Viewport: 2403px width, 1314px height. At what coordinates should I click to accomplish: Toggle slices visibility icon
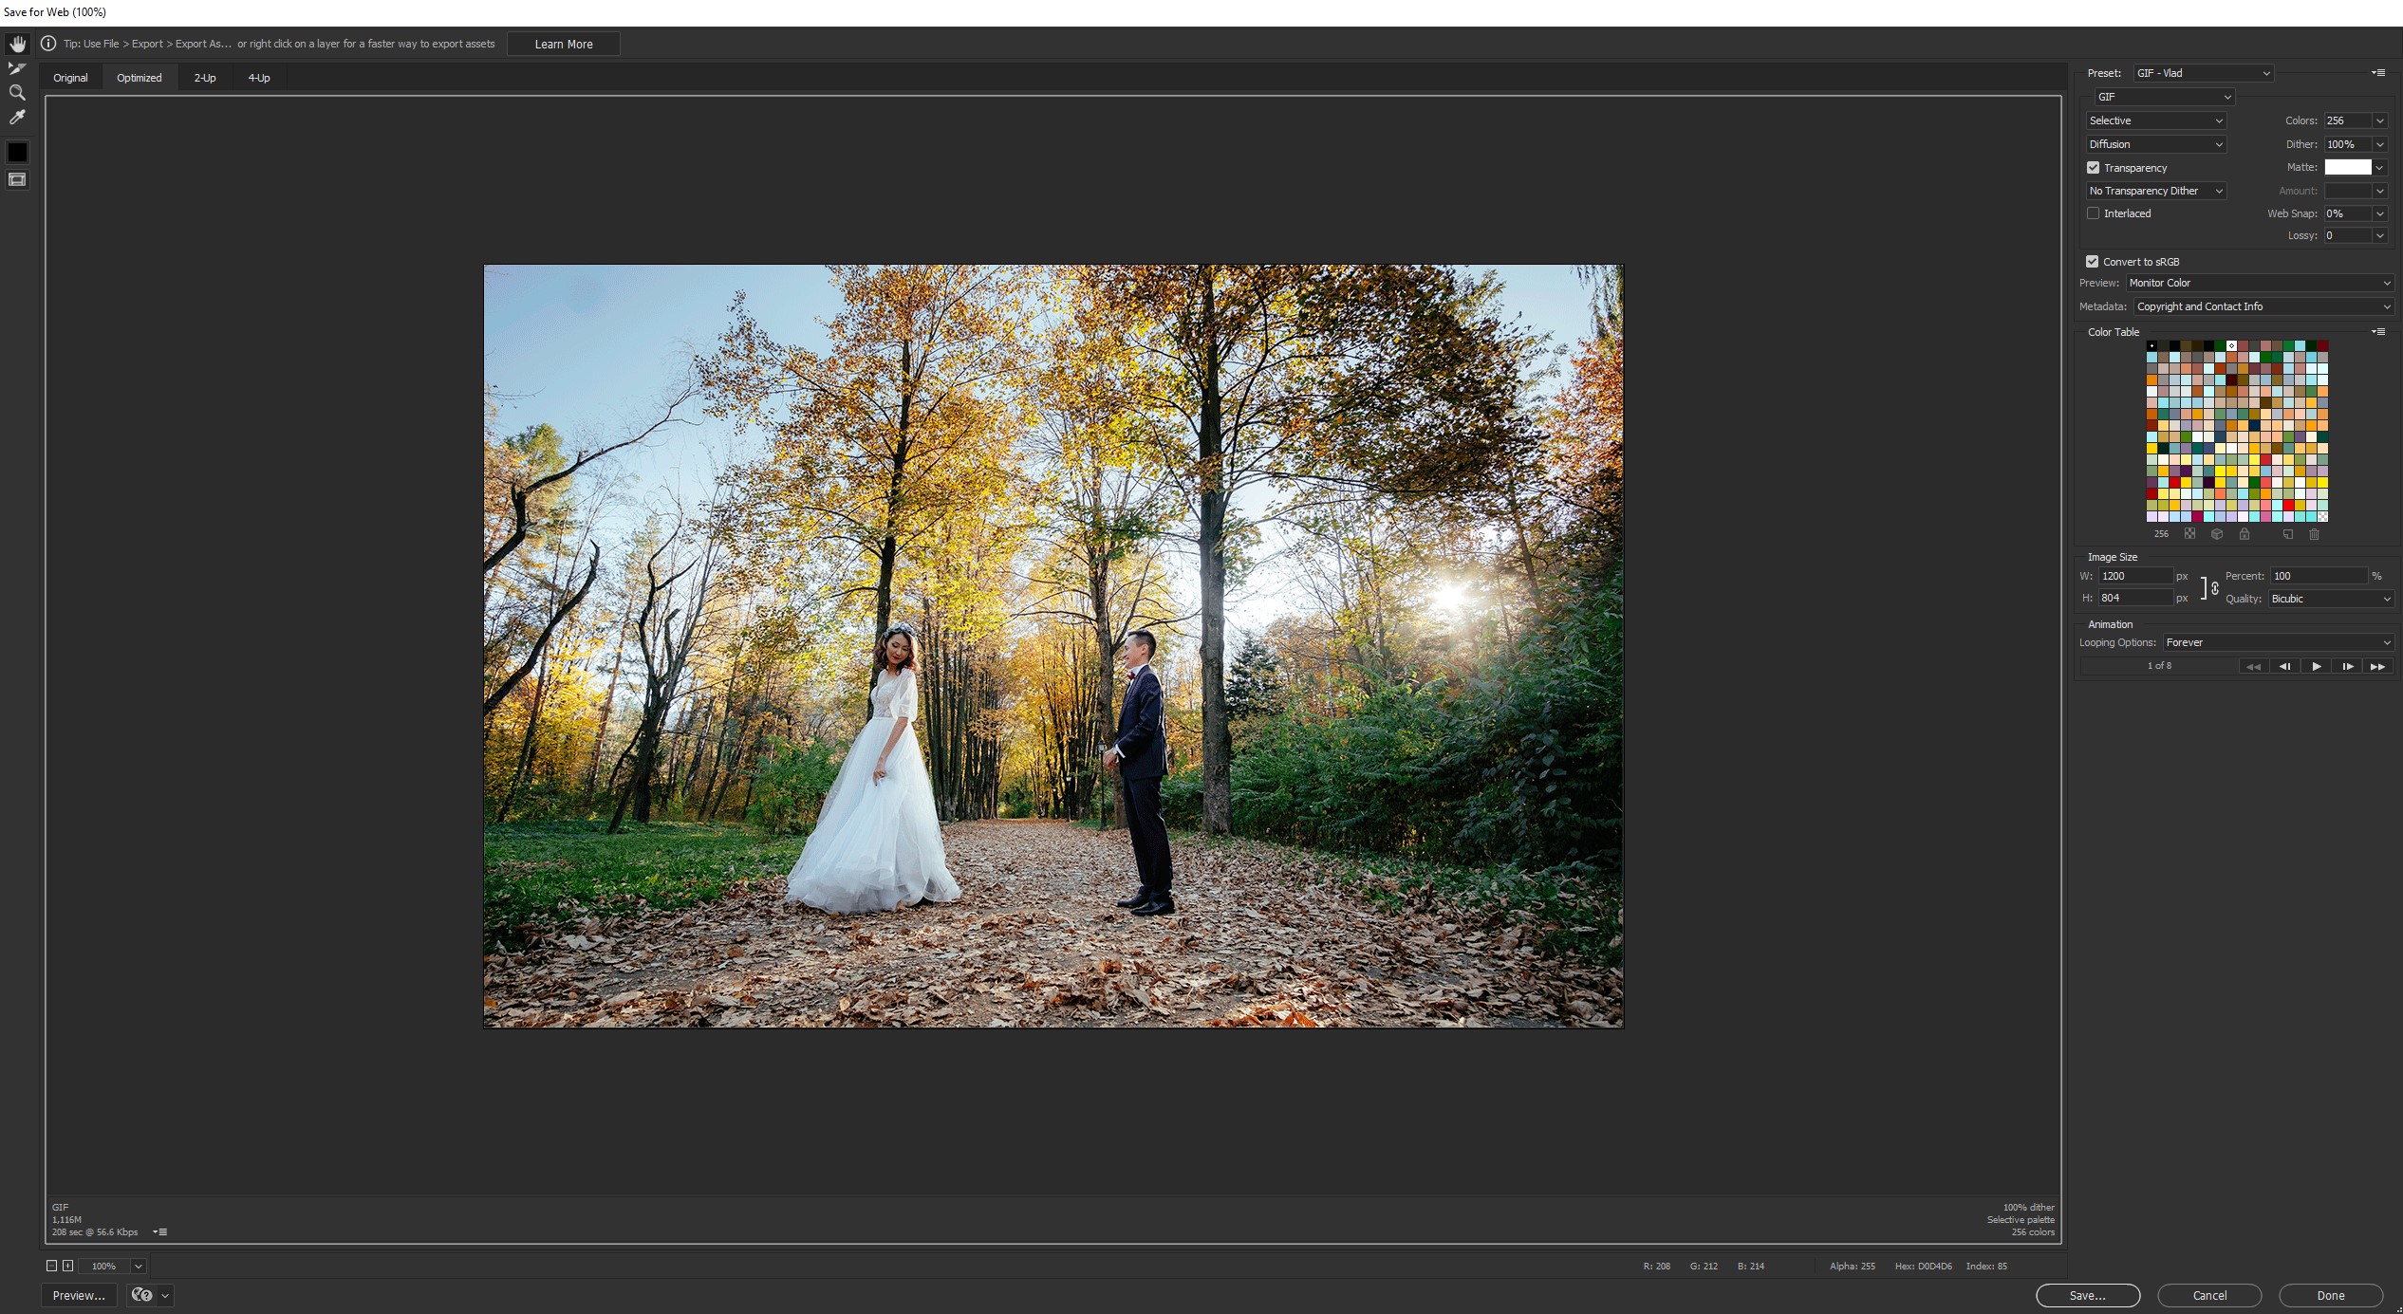tap(17, 179)
